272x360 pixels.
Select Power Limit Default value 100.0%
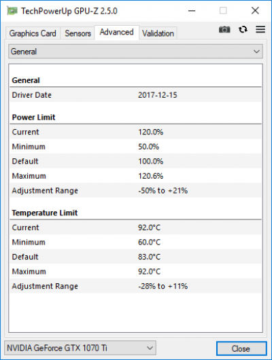pos(150,161)
